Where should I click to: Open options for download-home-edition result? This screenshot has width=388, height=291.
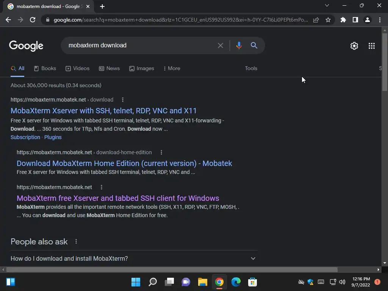(x=161, y=152)
